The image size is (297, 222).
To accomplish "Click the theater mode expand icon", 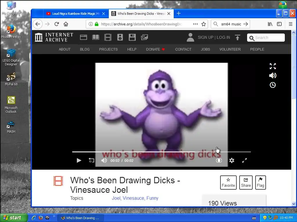I will click(273, 66).
